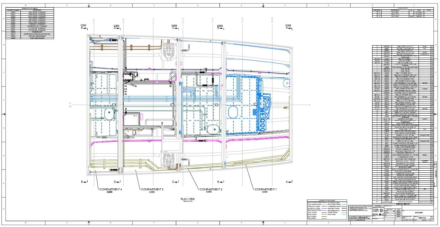The width and height of the screenshot is (440, 227).
Task: Click the magenta ELECTRICAL SYSTEM legend color line
Action: click(324, 208)
